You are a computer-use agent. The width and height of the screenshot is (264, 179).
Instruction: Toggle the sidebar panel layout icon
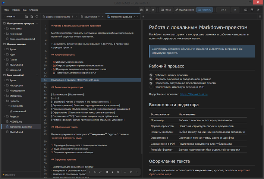point(246,10)
